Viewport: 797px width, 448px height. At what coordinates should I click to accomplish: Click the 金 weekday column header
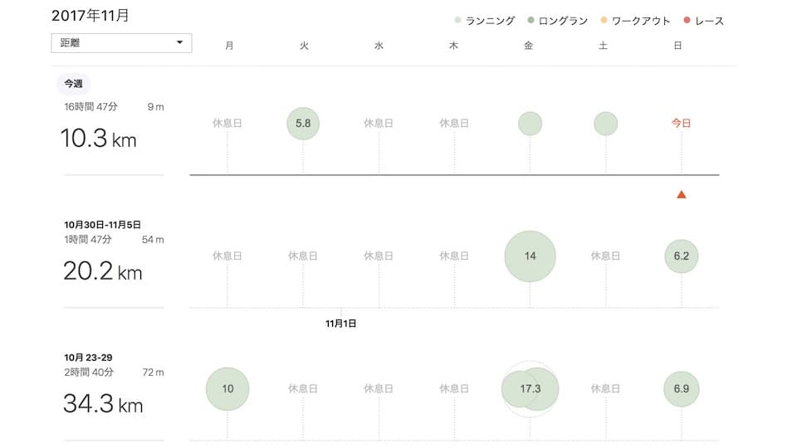pos(528,46)
